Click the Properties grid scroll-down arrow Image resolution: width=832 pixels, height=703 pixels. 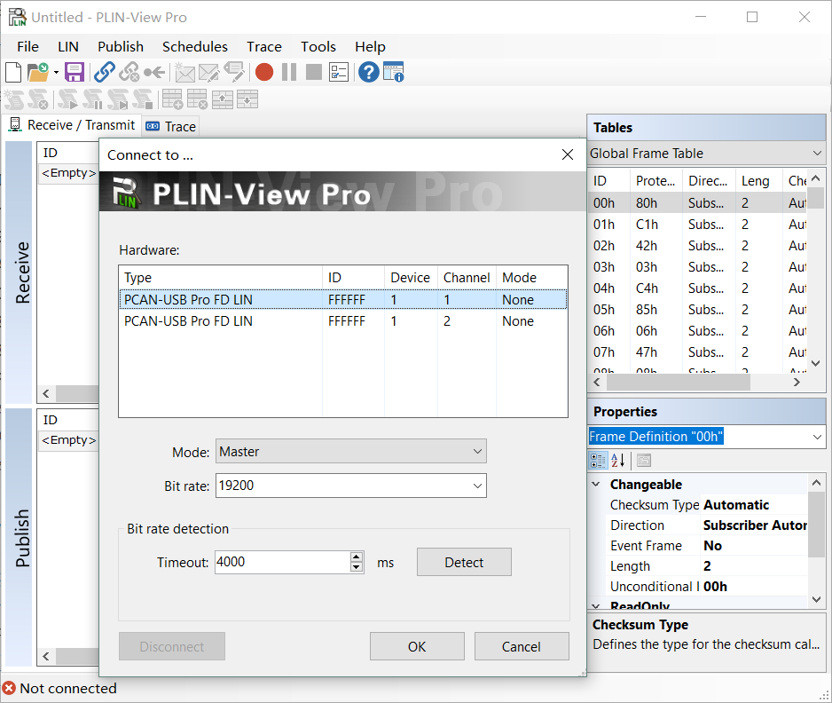click(816, 599)
